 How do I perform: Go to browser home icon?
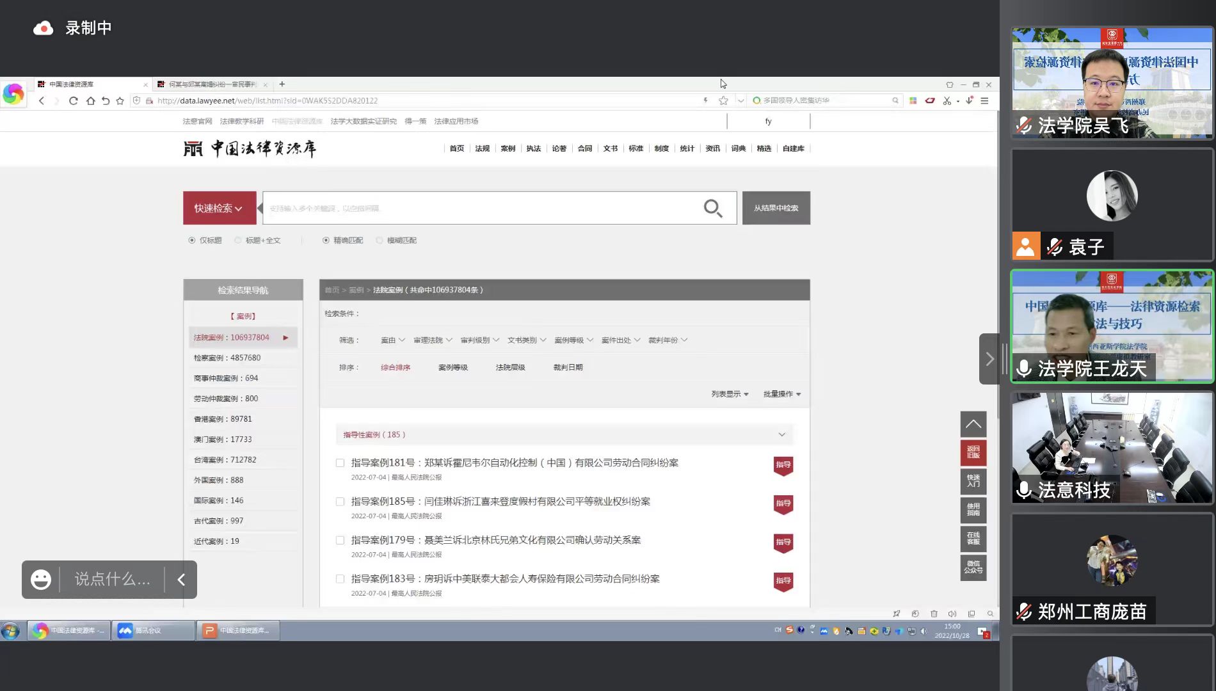[x=90, y=100]
